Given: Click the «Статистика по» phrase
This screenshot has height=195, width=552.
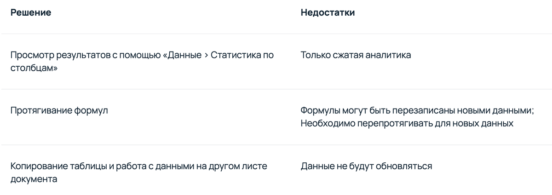Looking at the screenshot, I should tap(242, 55).
